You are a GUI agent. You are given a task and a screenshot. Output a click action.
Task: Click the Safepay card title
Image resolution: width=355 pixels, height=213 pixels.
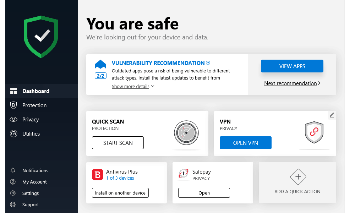coord(202,172)
